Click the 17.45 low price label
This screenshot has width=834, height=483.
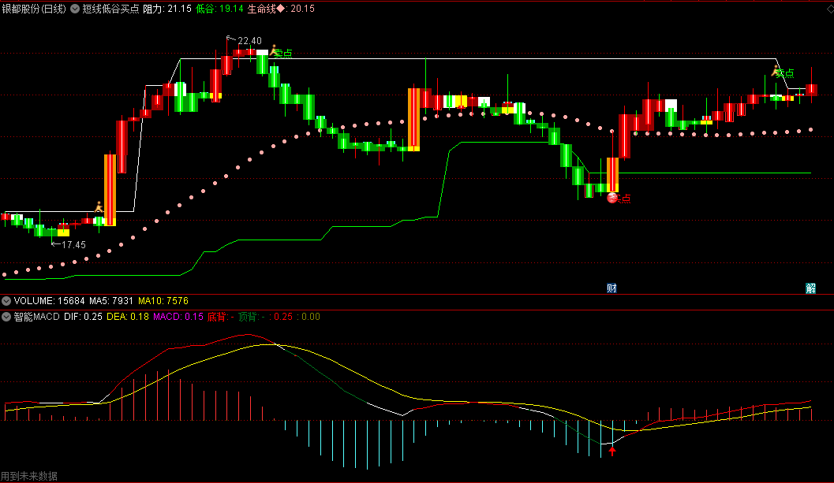tap(73, 245)
